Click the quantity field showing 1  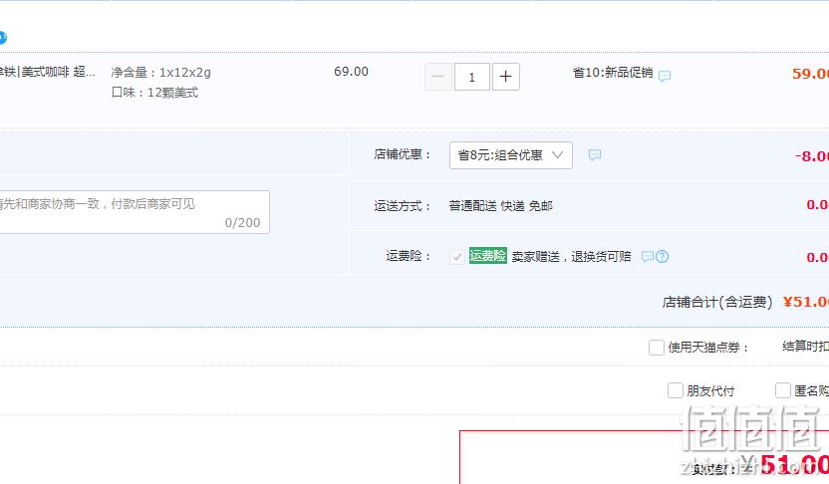[472, 77]
